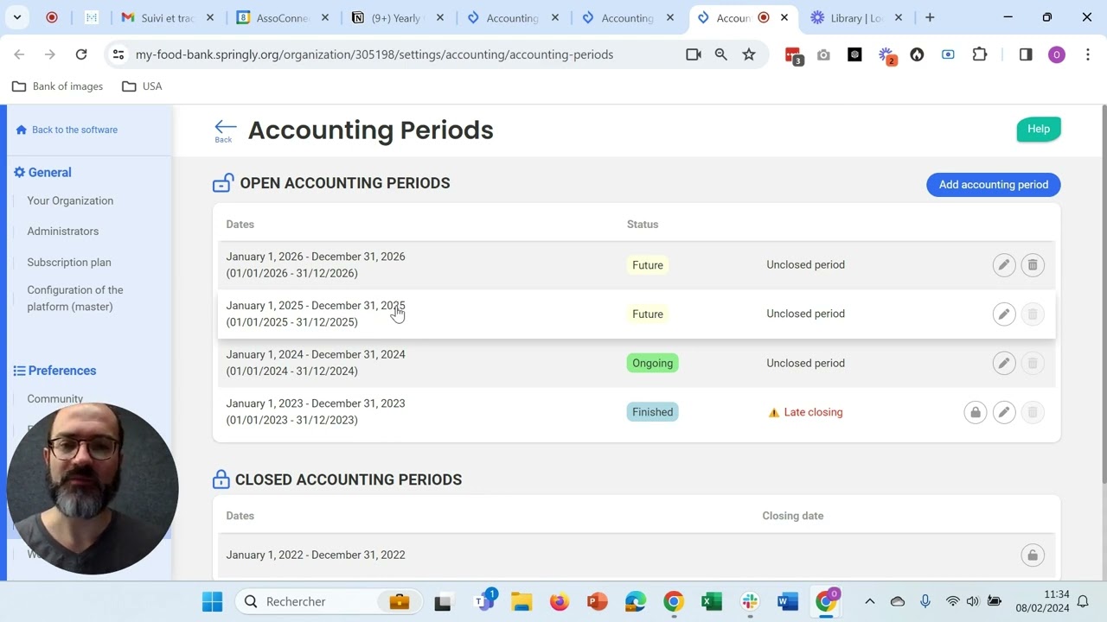Open Slack from the taskbar
The image size is (1107, 622).
[750, 601]
